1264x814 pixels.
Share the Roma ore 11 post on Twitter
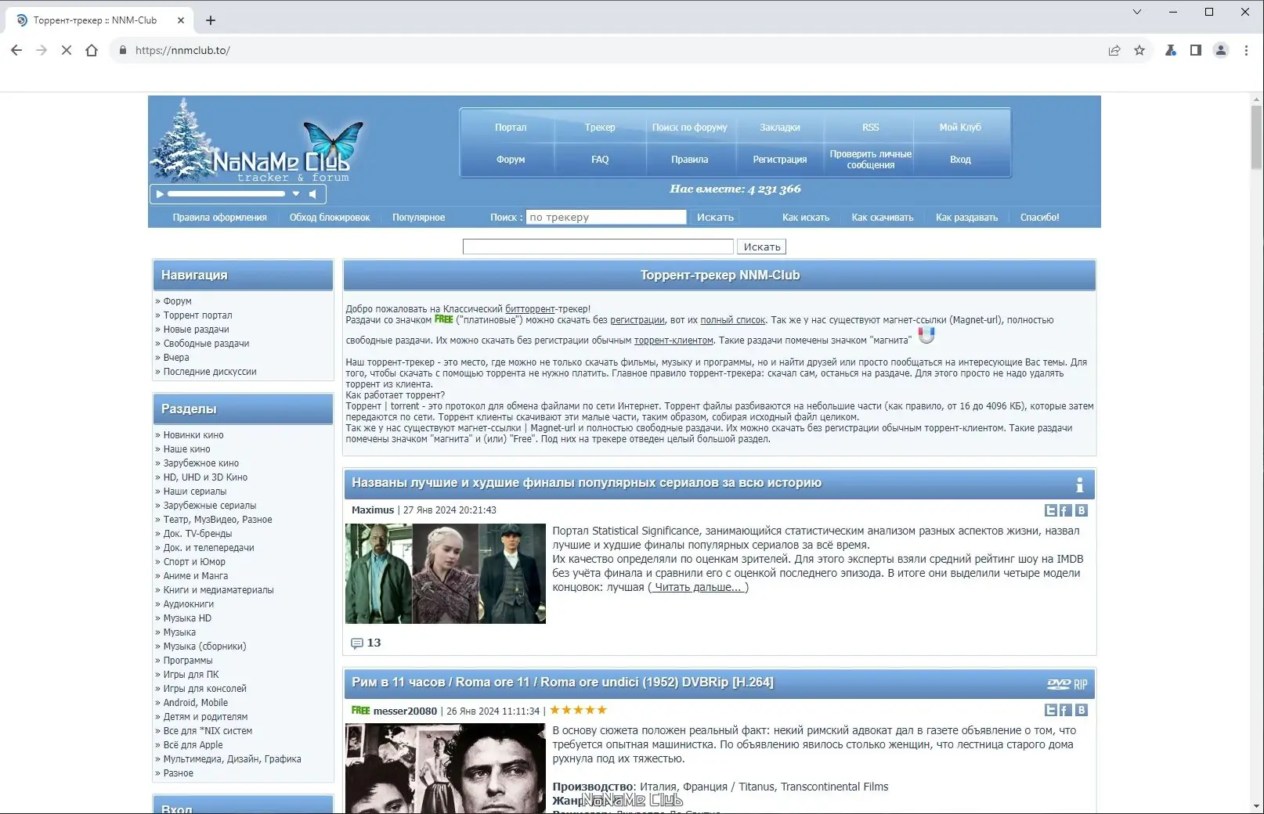(1051, 710)
